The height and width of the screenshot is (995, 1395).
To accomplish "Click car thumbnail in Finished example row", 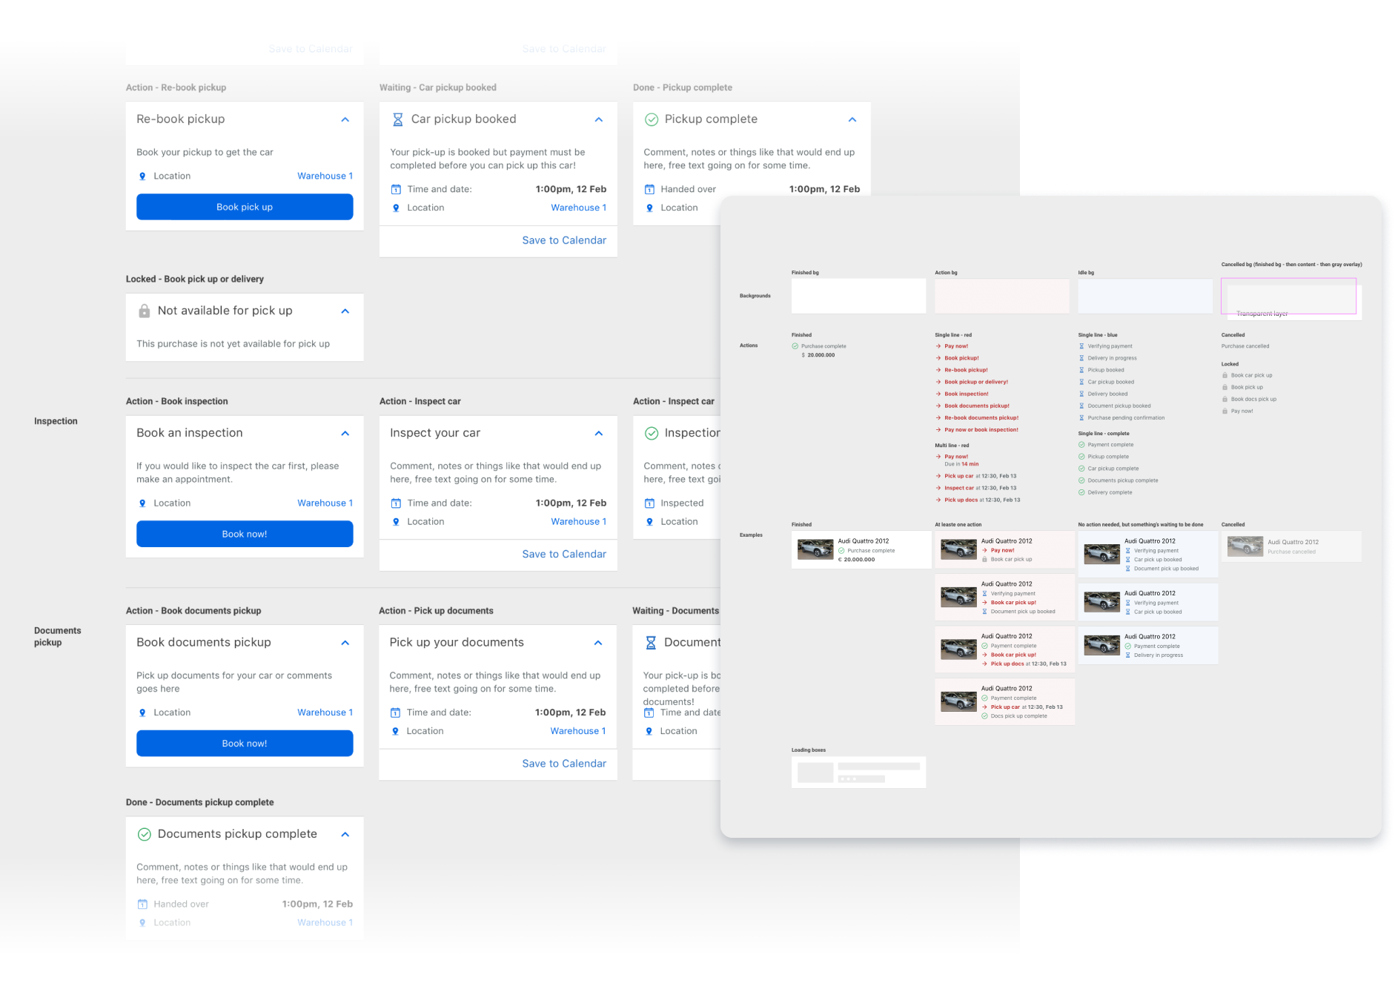I will pos(815,549).
